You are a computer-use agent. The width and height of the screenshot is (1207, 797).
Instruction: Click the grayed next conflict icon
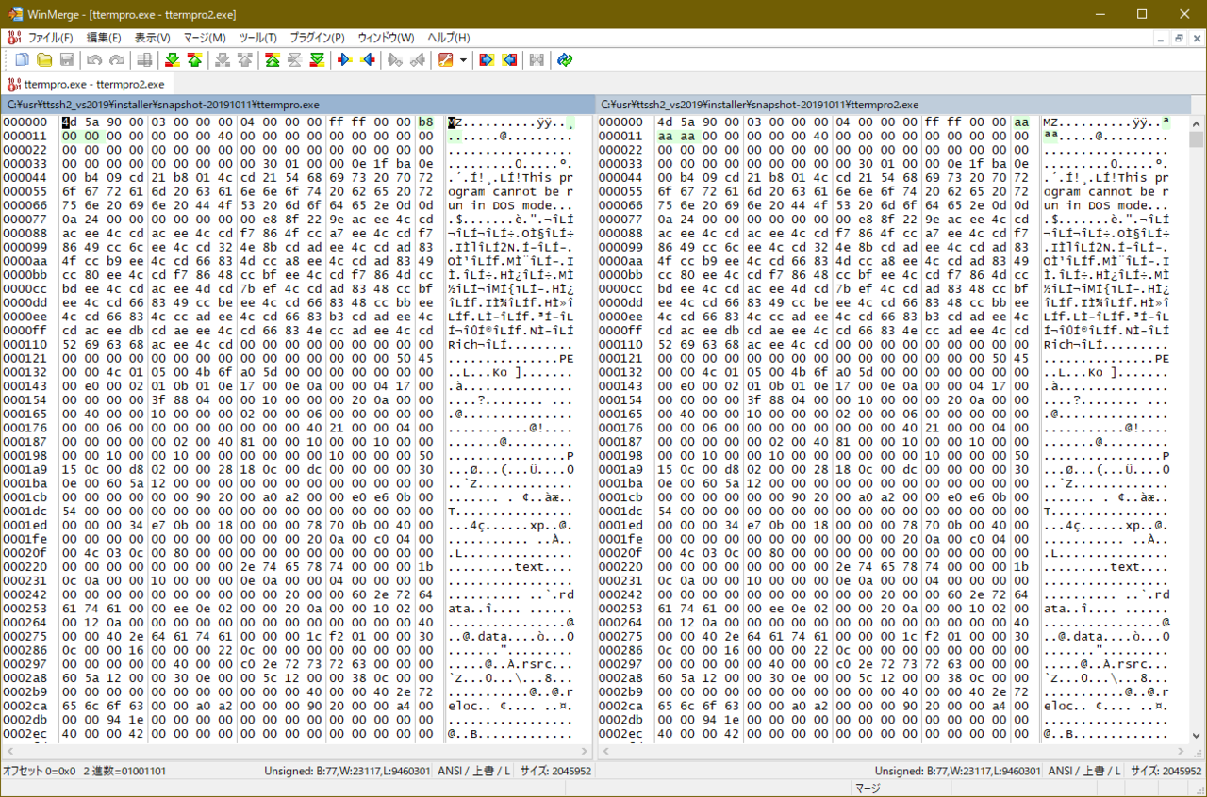(x=223, y=60)
